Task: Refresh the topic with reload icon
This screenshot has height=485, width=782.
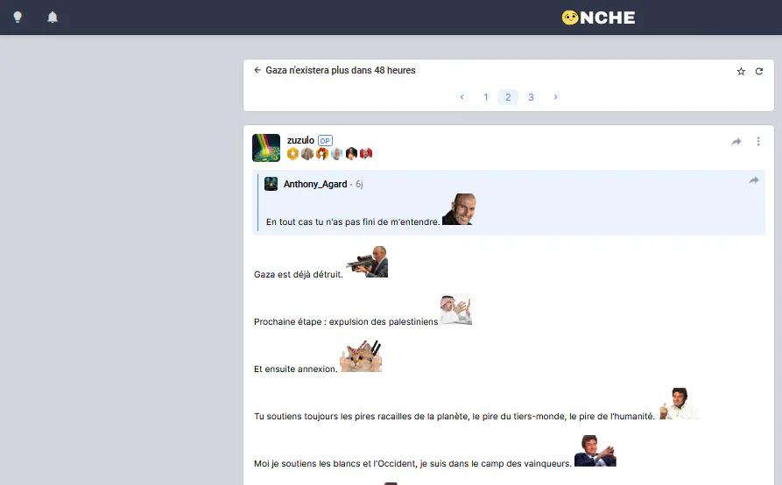Action: pyautogui.click(x=759, y=71)
